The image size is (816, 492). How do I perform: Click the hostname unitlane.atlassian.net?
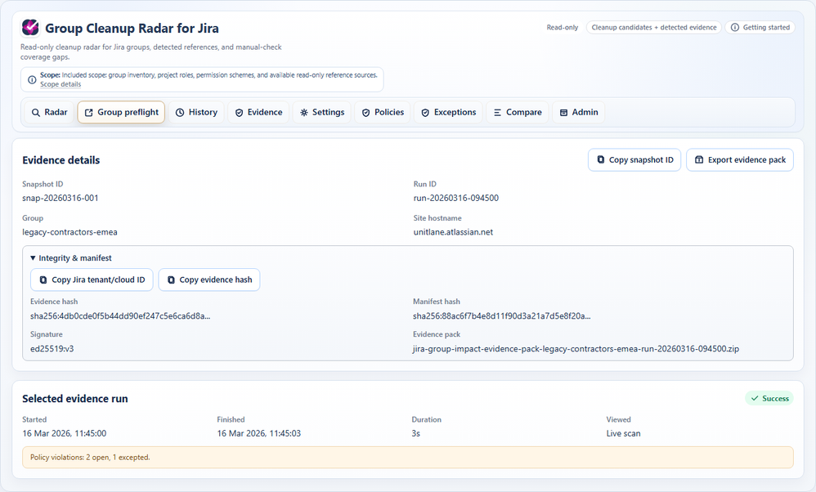(x=453, y=232)
